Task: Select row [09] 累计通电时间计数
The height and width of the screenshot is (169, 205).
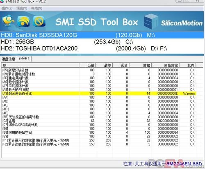Action: 99,74
